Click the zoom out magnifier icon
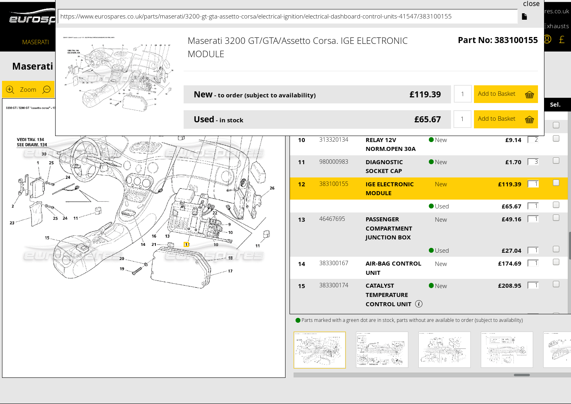The height and width of the screenshot is (404, 571). point(47,90)
